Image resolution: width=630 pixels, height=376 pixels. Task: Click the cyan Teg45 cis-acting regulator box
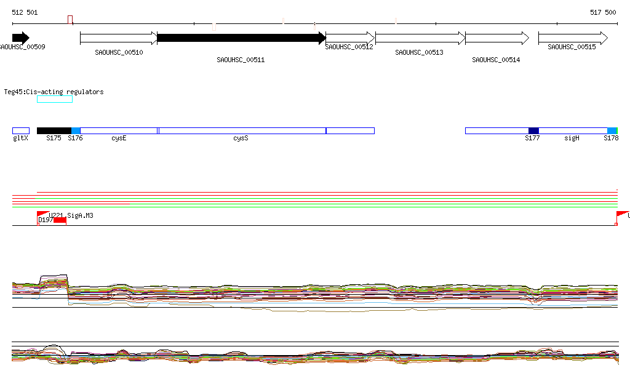point(55,99)
